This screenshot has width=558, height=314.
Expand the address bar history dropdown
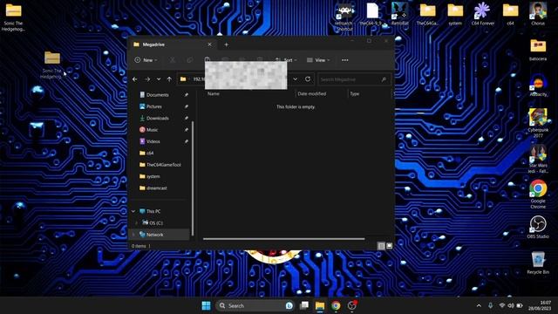(x=295, y=79)
